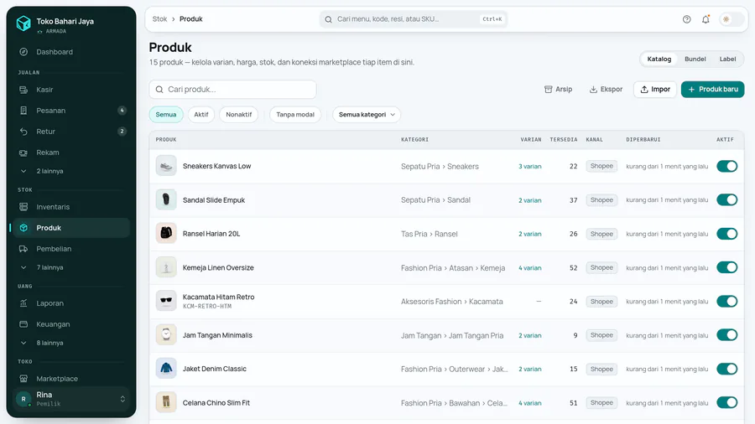The width and height of the screenshot is (755, 424).
Task: Filter by Aktif products
Action: click(201, 115)
